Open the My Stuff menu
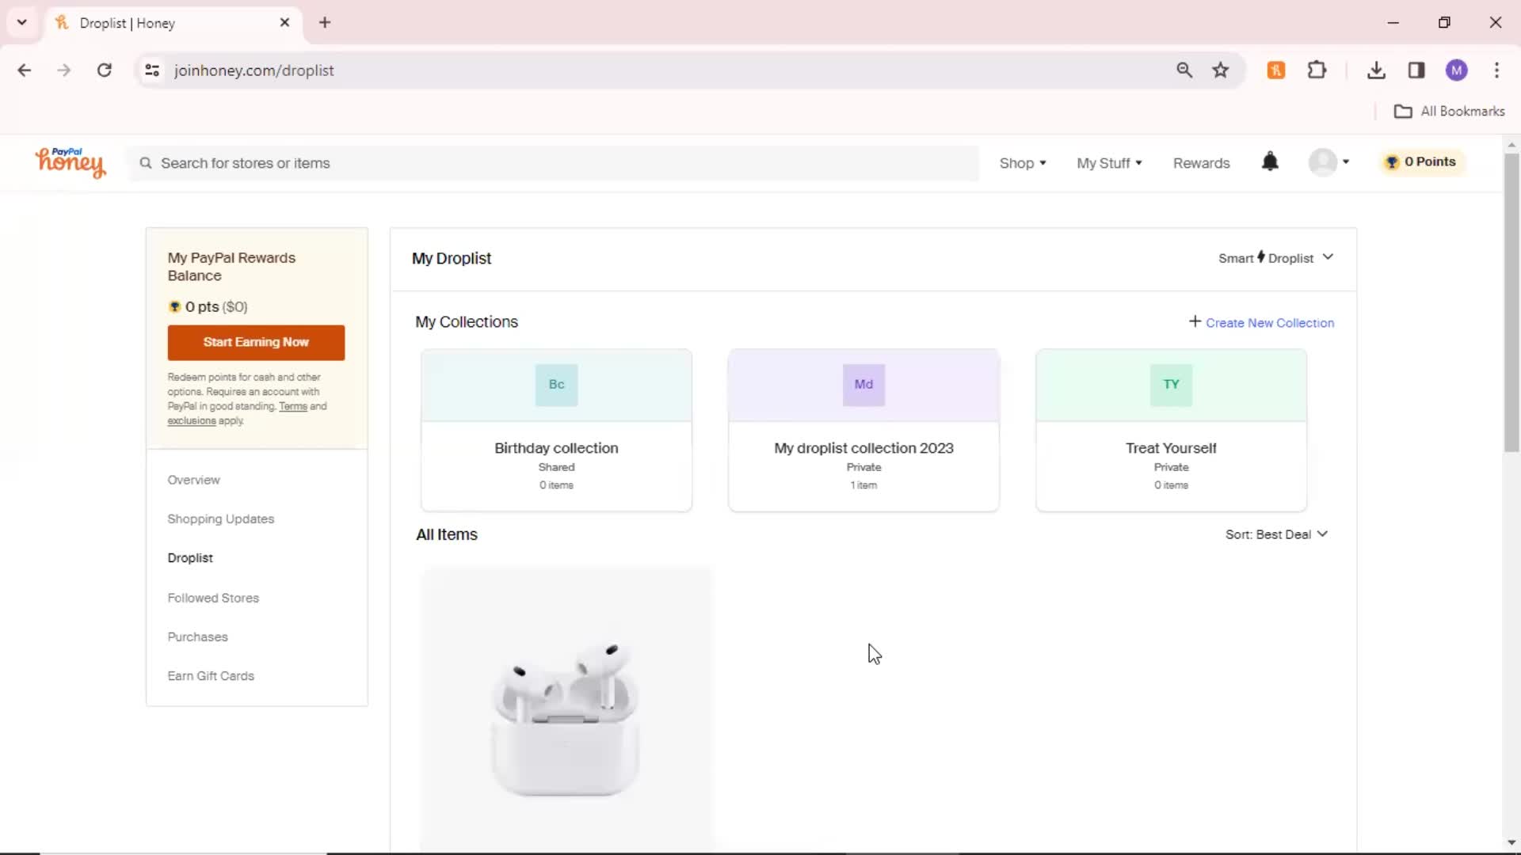 1108,163
